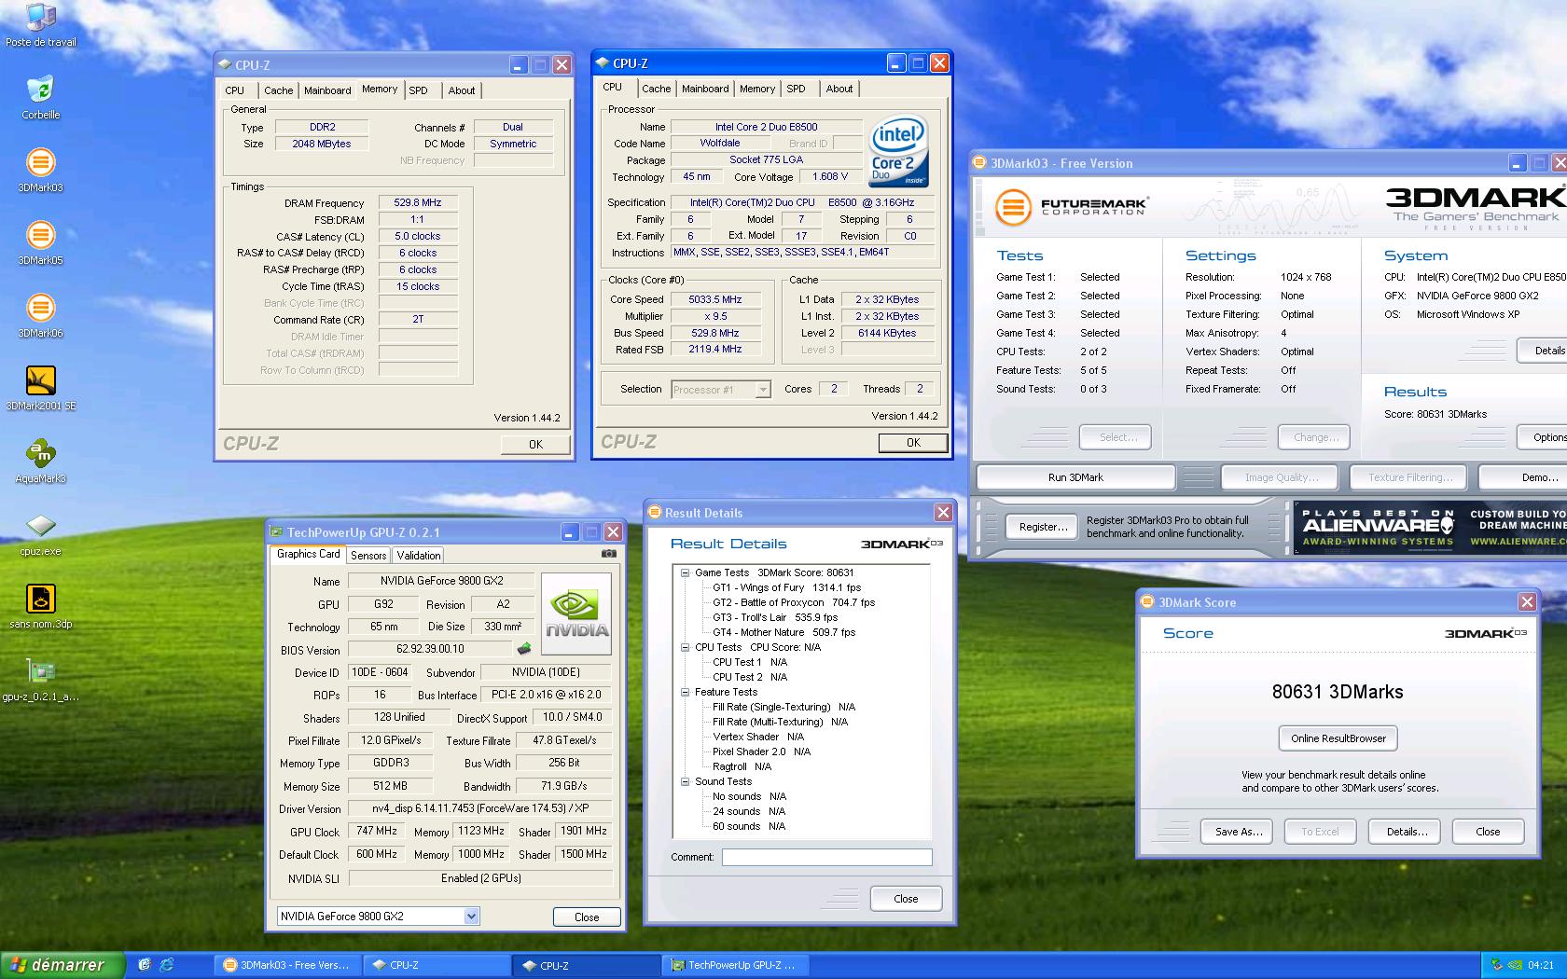1567x979 pixels.
Task: Select the 3DMark06 desktop shortcut
Action: coord(40,316)
